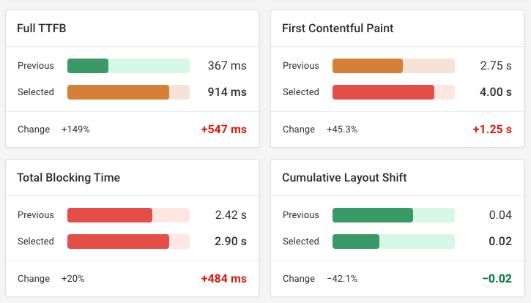The width and height of the screenshot is (531, 303).
Task: Select the Total Blocking Time title
Action: point(68,178)
